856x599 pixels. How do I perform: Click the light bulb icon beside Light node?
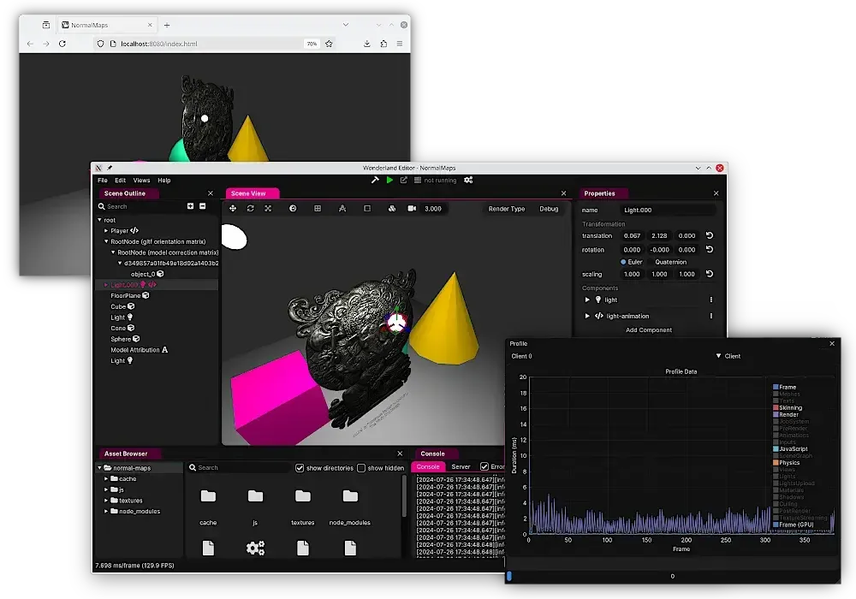click(130, 317)
